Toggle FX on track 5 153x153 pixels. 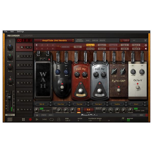(x=22, y=83)
